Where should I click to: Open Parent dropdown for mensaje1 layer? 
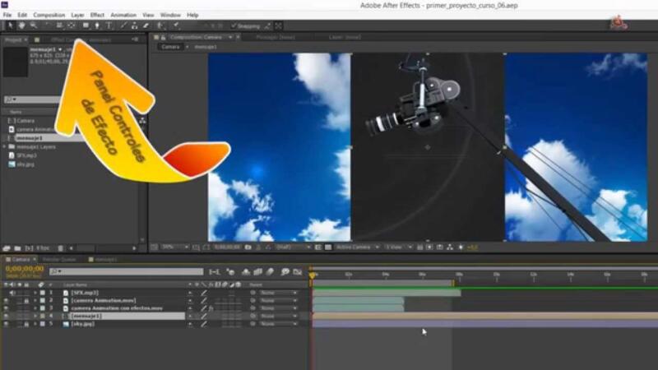pyautogui.click(x=278, y=316)
